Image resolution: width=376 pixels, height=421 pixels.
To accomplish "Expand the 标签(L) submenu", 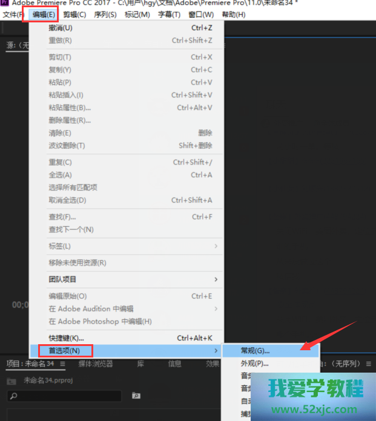I will pyautogui.click(x=216, y=246).
